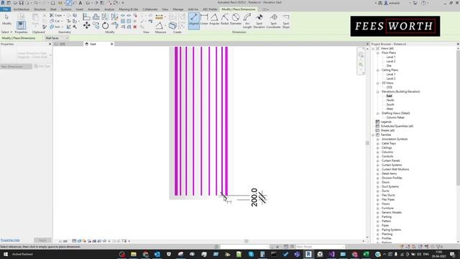This screenshot has height=259, width=460.
Task: Collapse the Floor Plans node
Action: (378, 53)
